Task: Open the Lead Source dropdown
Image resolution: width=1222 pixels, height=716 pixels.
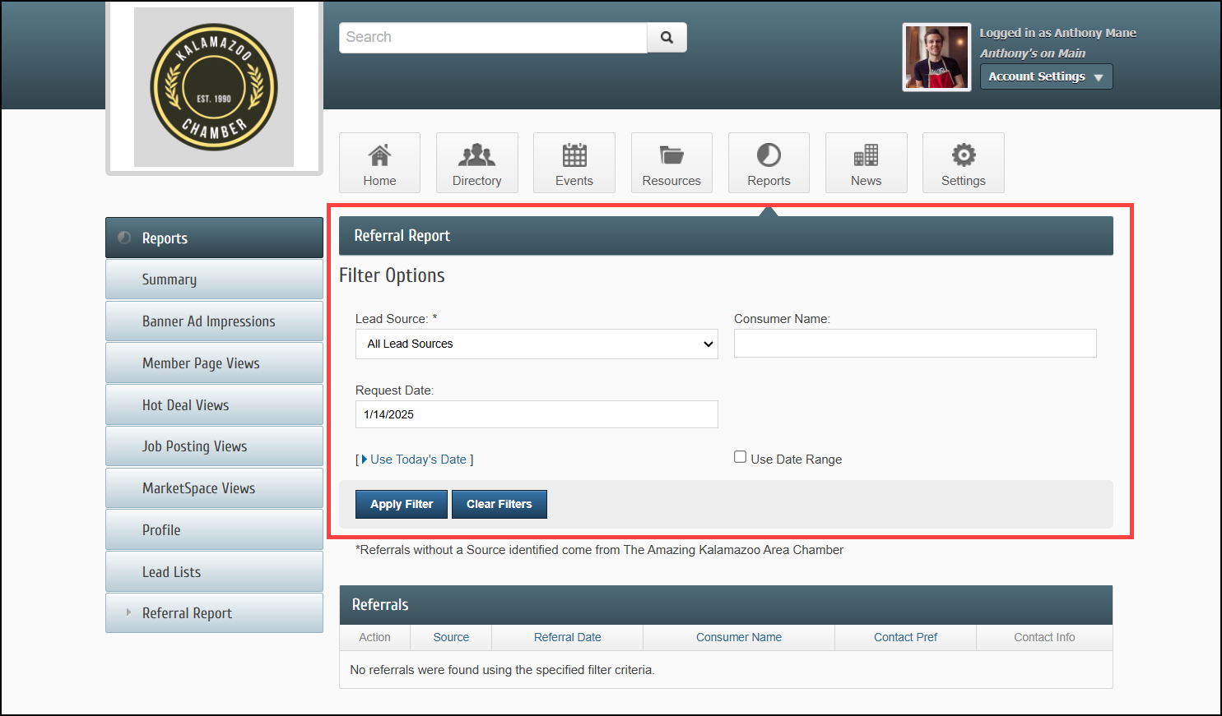Action: (537, 344)
